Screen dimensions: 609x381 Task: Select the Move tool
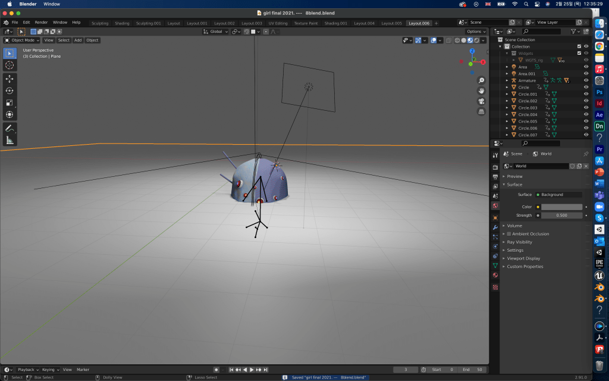coord(10,79)
